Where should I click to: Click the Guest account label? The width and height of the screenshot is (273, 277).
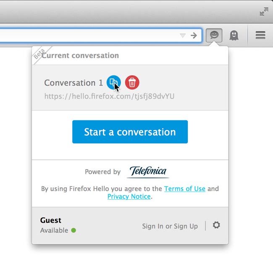[50, 220]
